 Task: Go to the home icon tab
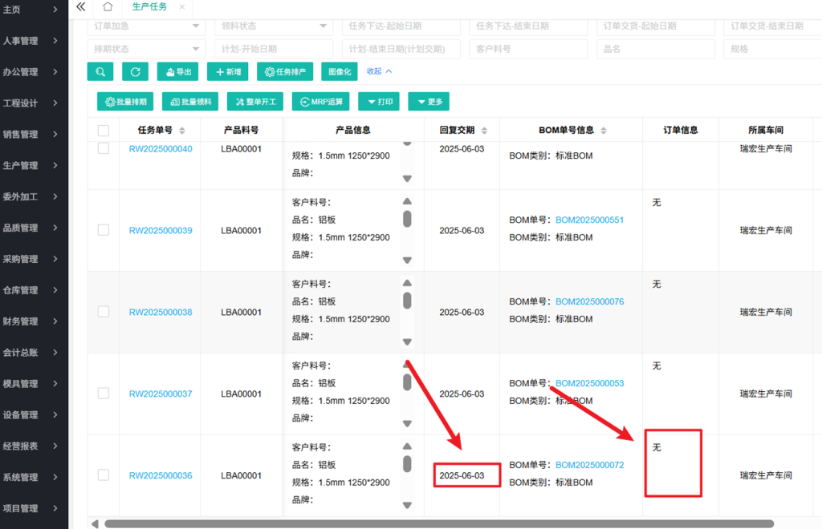[108, 6]
